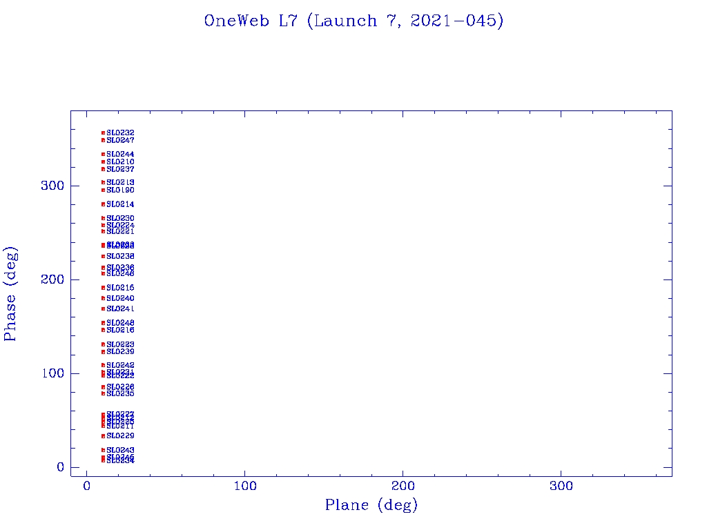Viewport: 707px width, 530px height.
Task: Click the satellite label SL0230
Action: pyautogui.click(x=120, y=218)
